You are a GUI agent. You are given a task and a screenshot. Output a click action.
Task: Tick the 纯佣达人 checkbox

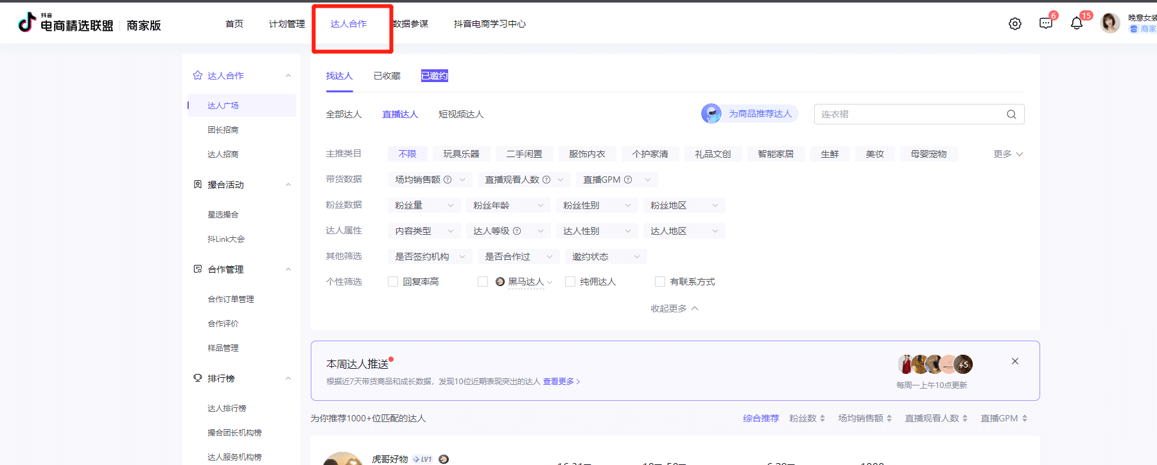pyautogui.click(x=570, y=282)
